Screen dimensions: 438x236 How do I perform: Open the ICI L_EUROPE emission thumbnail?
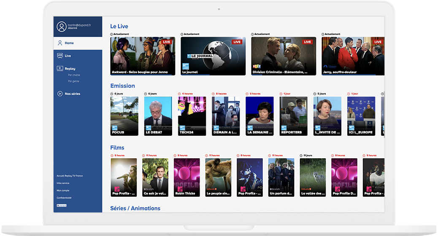point(361,116)
